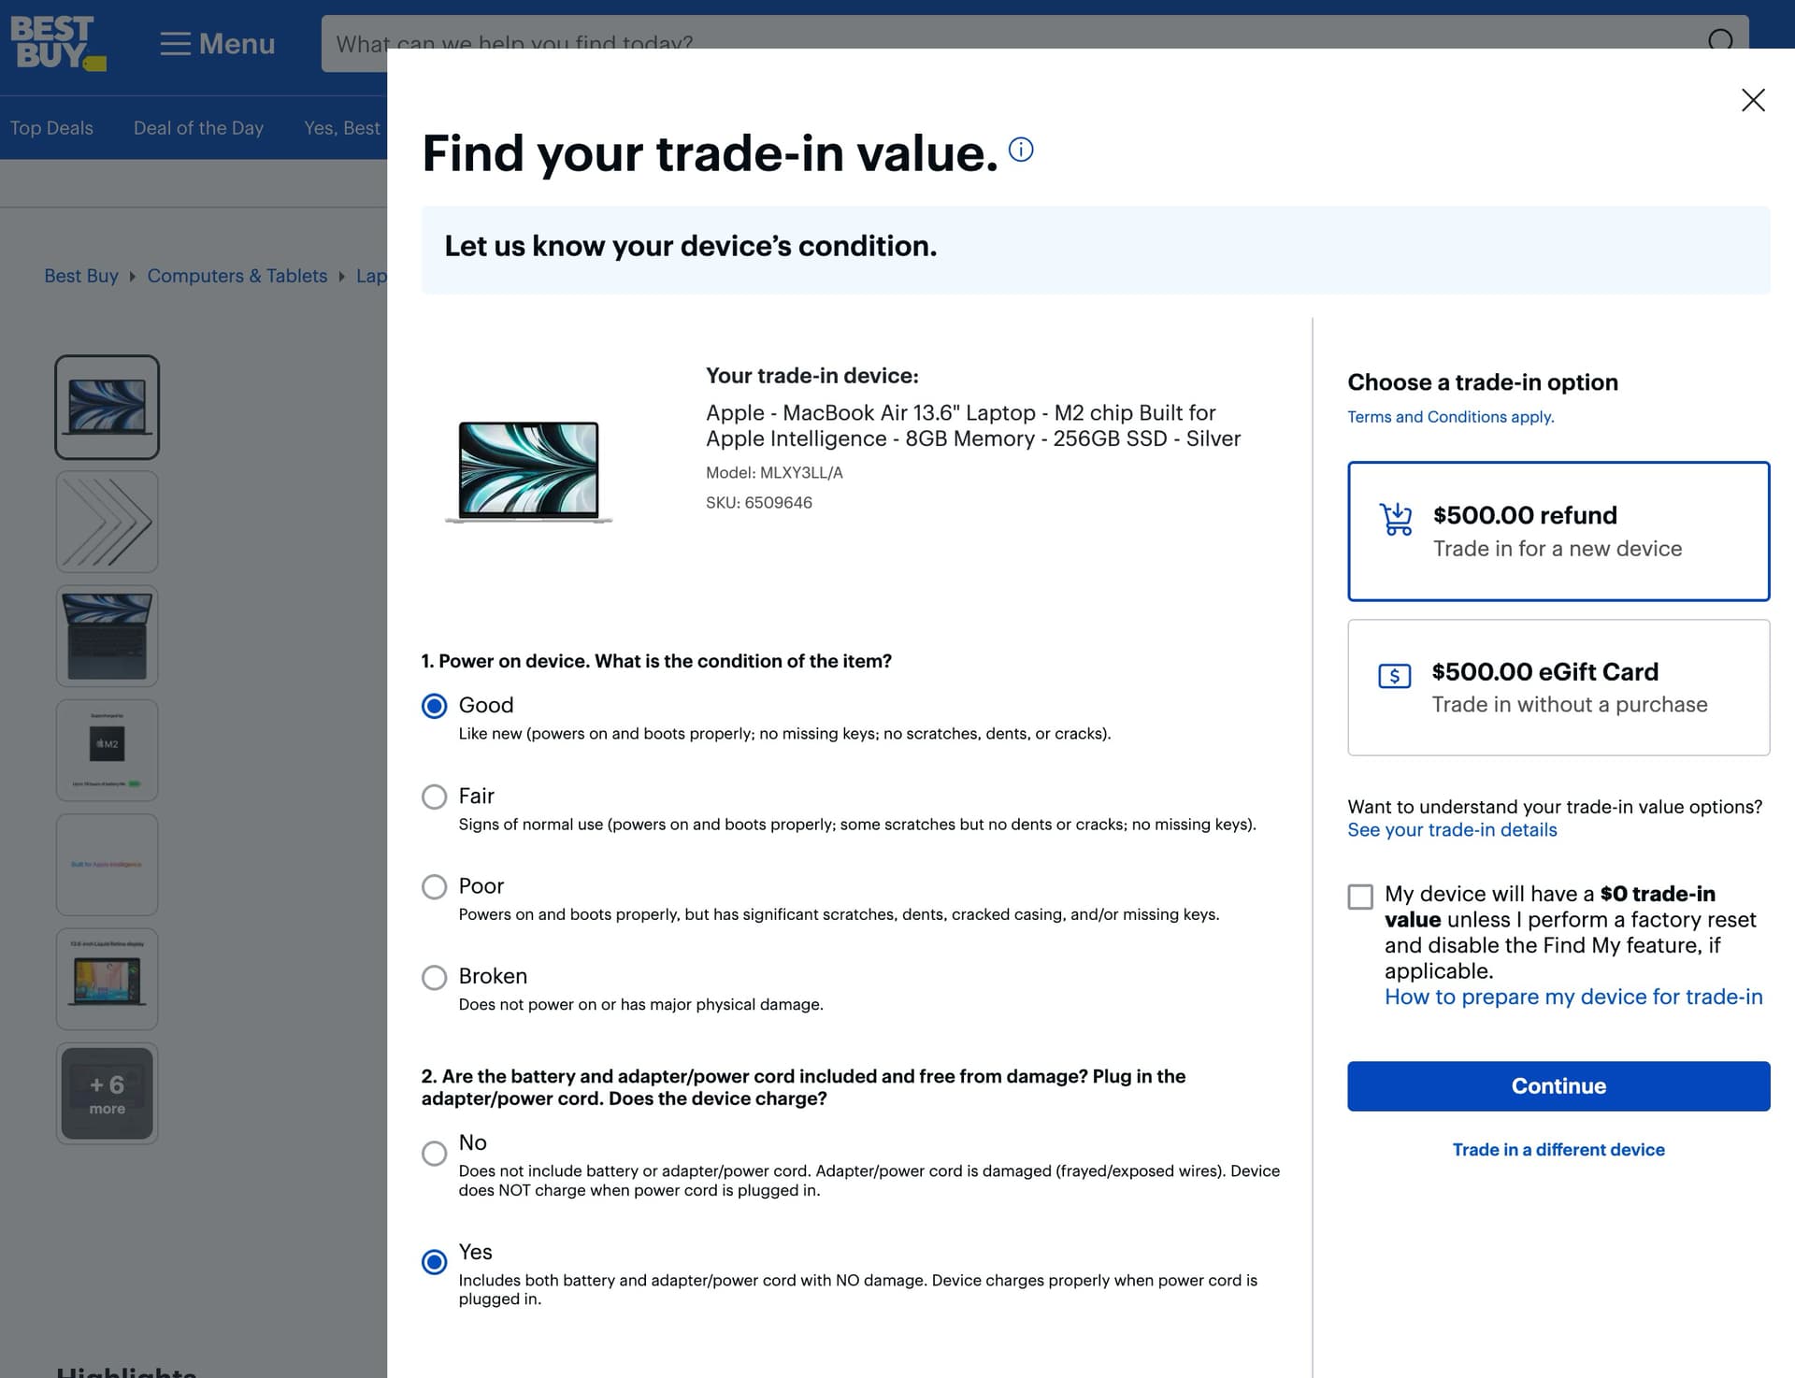The height and width of the screenshot is (1378, 1795).
Task: Click the info icon beside trade-in heading
Action: (1021, 150)
